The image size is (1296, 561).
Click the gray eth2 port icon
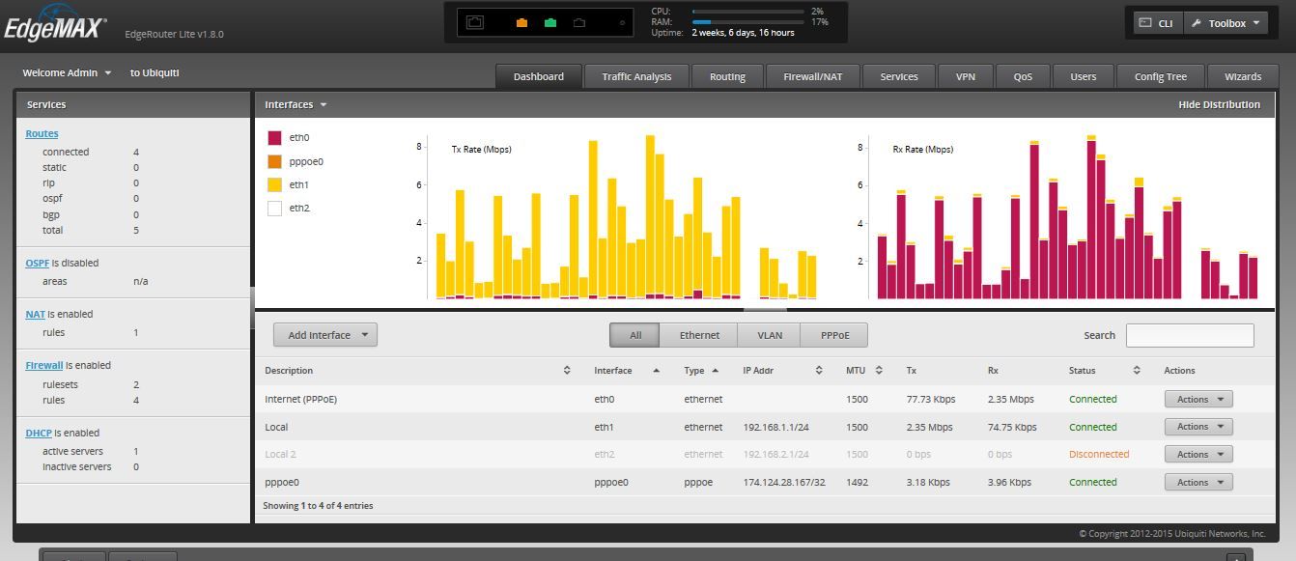(579, 23)
